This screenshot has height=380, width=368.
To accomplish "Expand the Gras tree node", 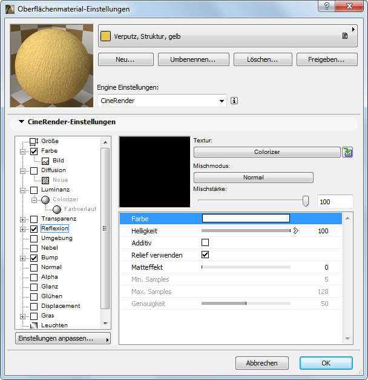I will pyautogui.click(x=22, y=316).
